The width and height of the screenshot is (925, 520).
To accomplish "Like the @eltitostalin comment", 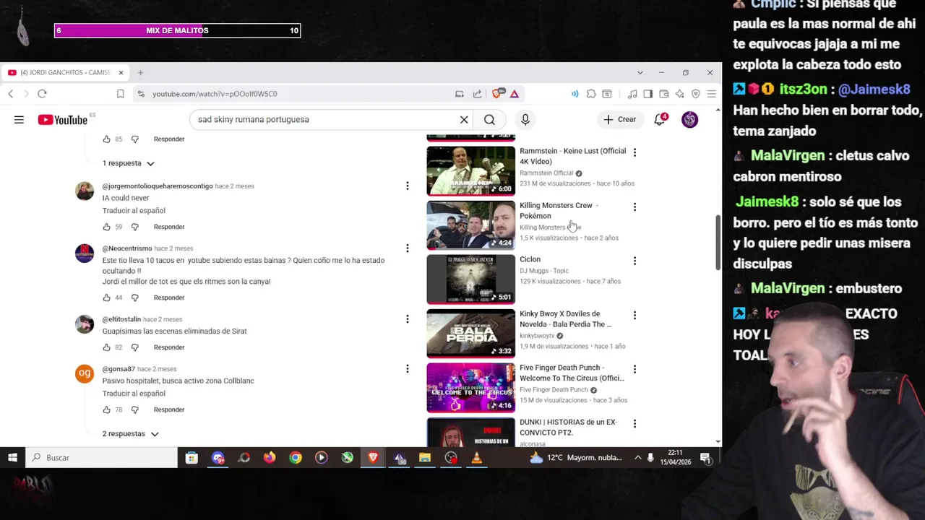I will pos(107,347).
